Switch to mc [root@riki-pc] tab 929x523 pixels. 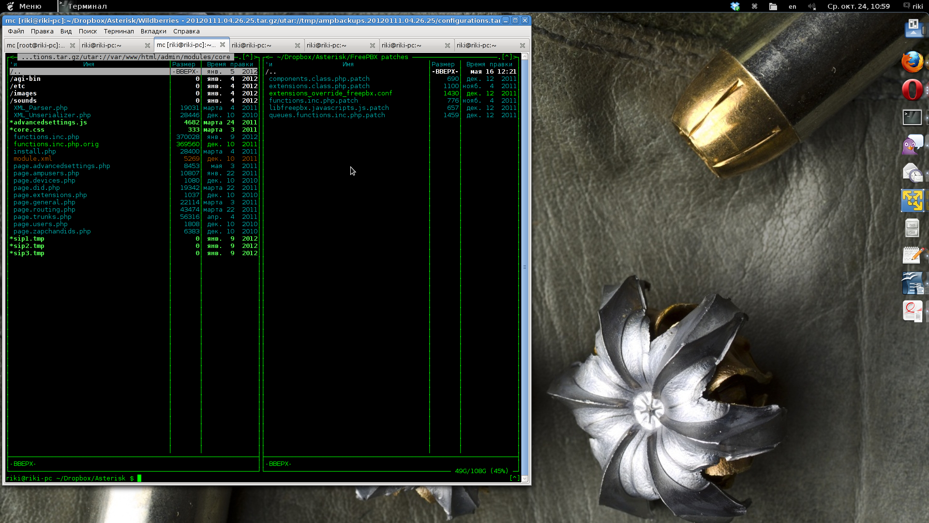(36, 45)
